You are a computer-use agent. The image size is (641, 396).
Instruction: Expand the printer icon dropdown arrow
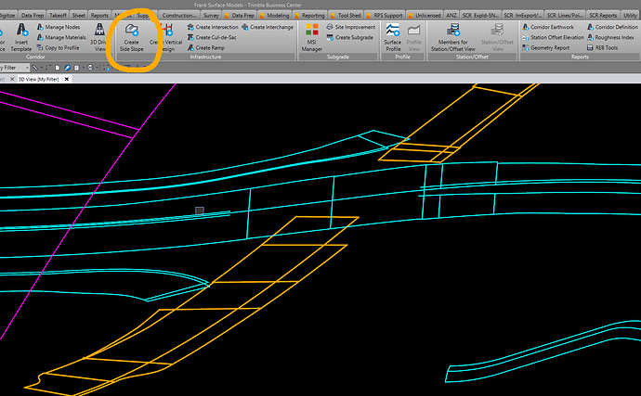97,68
